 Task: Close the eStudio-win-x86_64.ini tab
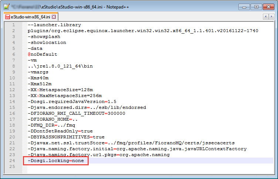coord(54,17)
